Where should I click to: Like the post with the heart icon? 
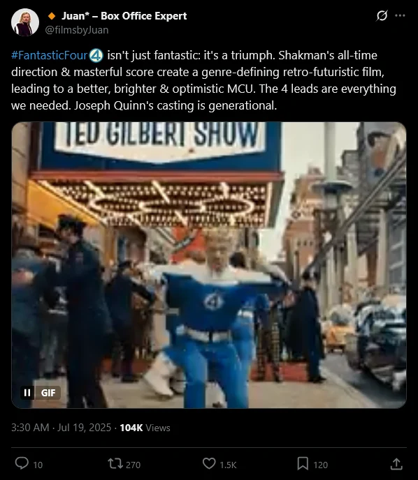[x=209, y=463]
